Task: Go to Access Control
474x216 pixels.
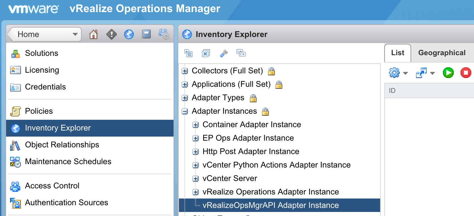Action: tap(52, 186)
